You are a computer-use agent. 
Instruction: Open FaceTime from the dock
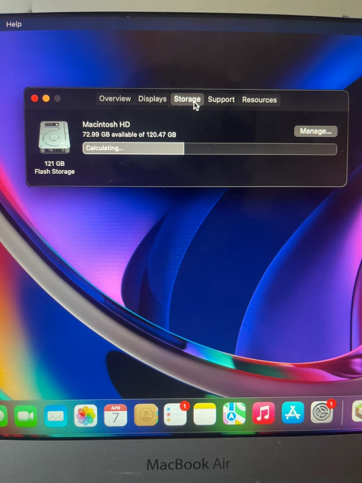26,416
